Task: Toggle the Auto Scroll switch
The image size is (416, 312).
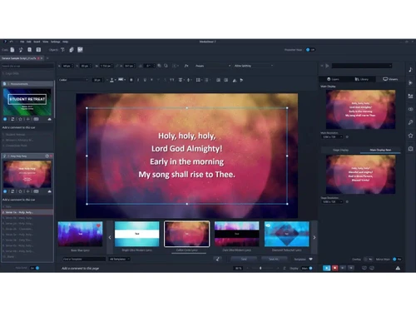Action: click(x=35, y=268)
